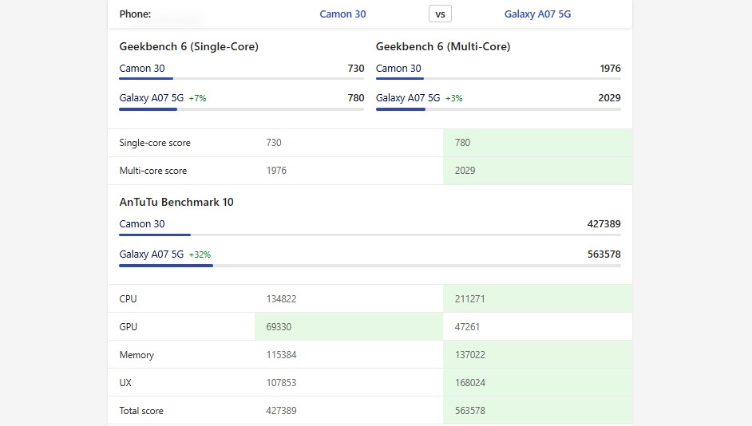Click the +7% single-core difference badge

point(197,98)
